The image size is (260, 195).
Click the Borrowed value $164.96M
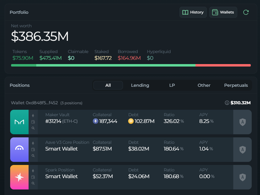coord(129,58)
